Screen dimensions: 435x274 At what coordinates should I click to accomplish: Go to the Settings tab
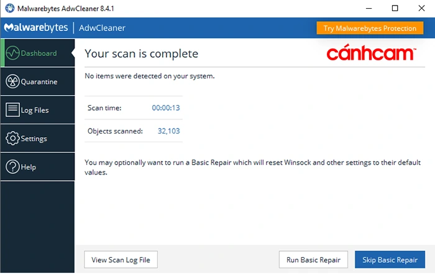(x=38, y=139)
